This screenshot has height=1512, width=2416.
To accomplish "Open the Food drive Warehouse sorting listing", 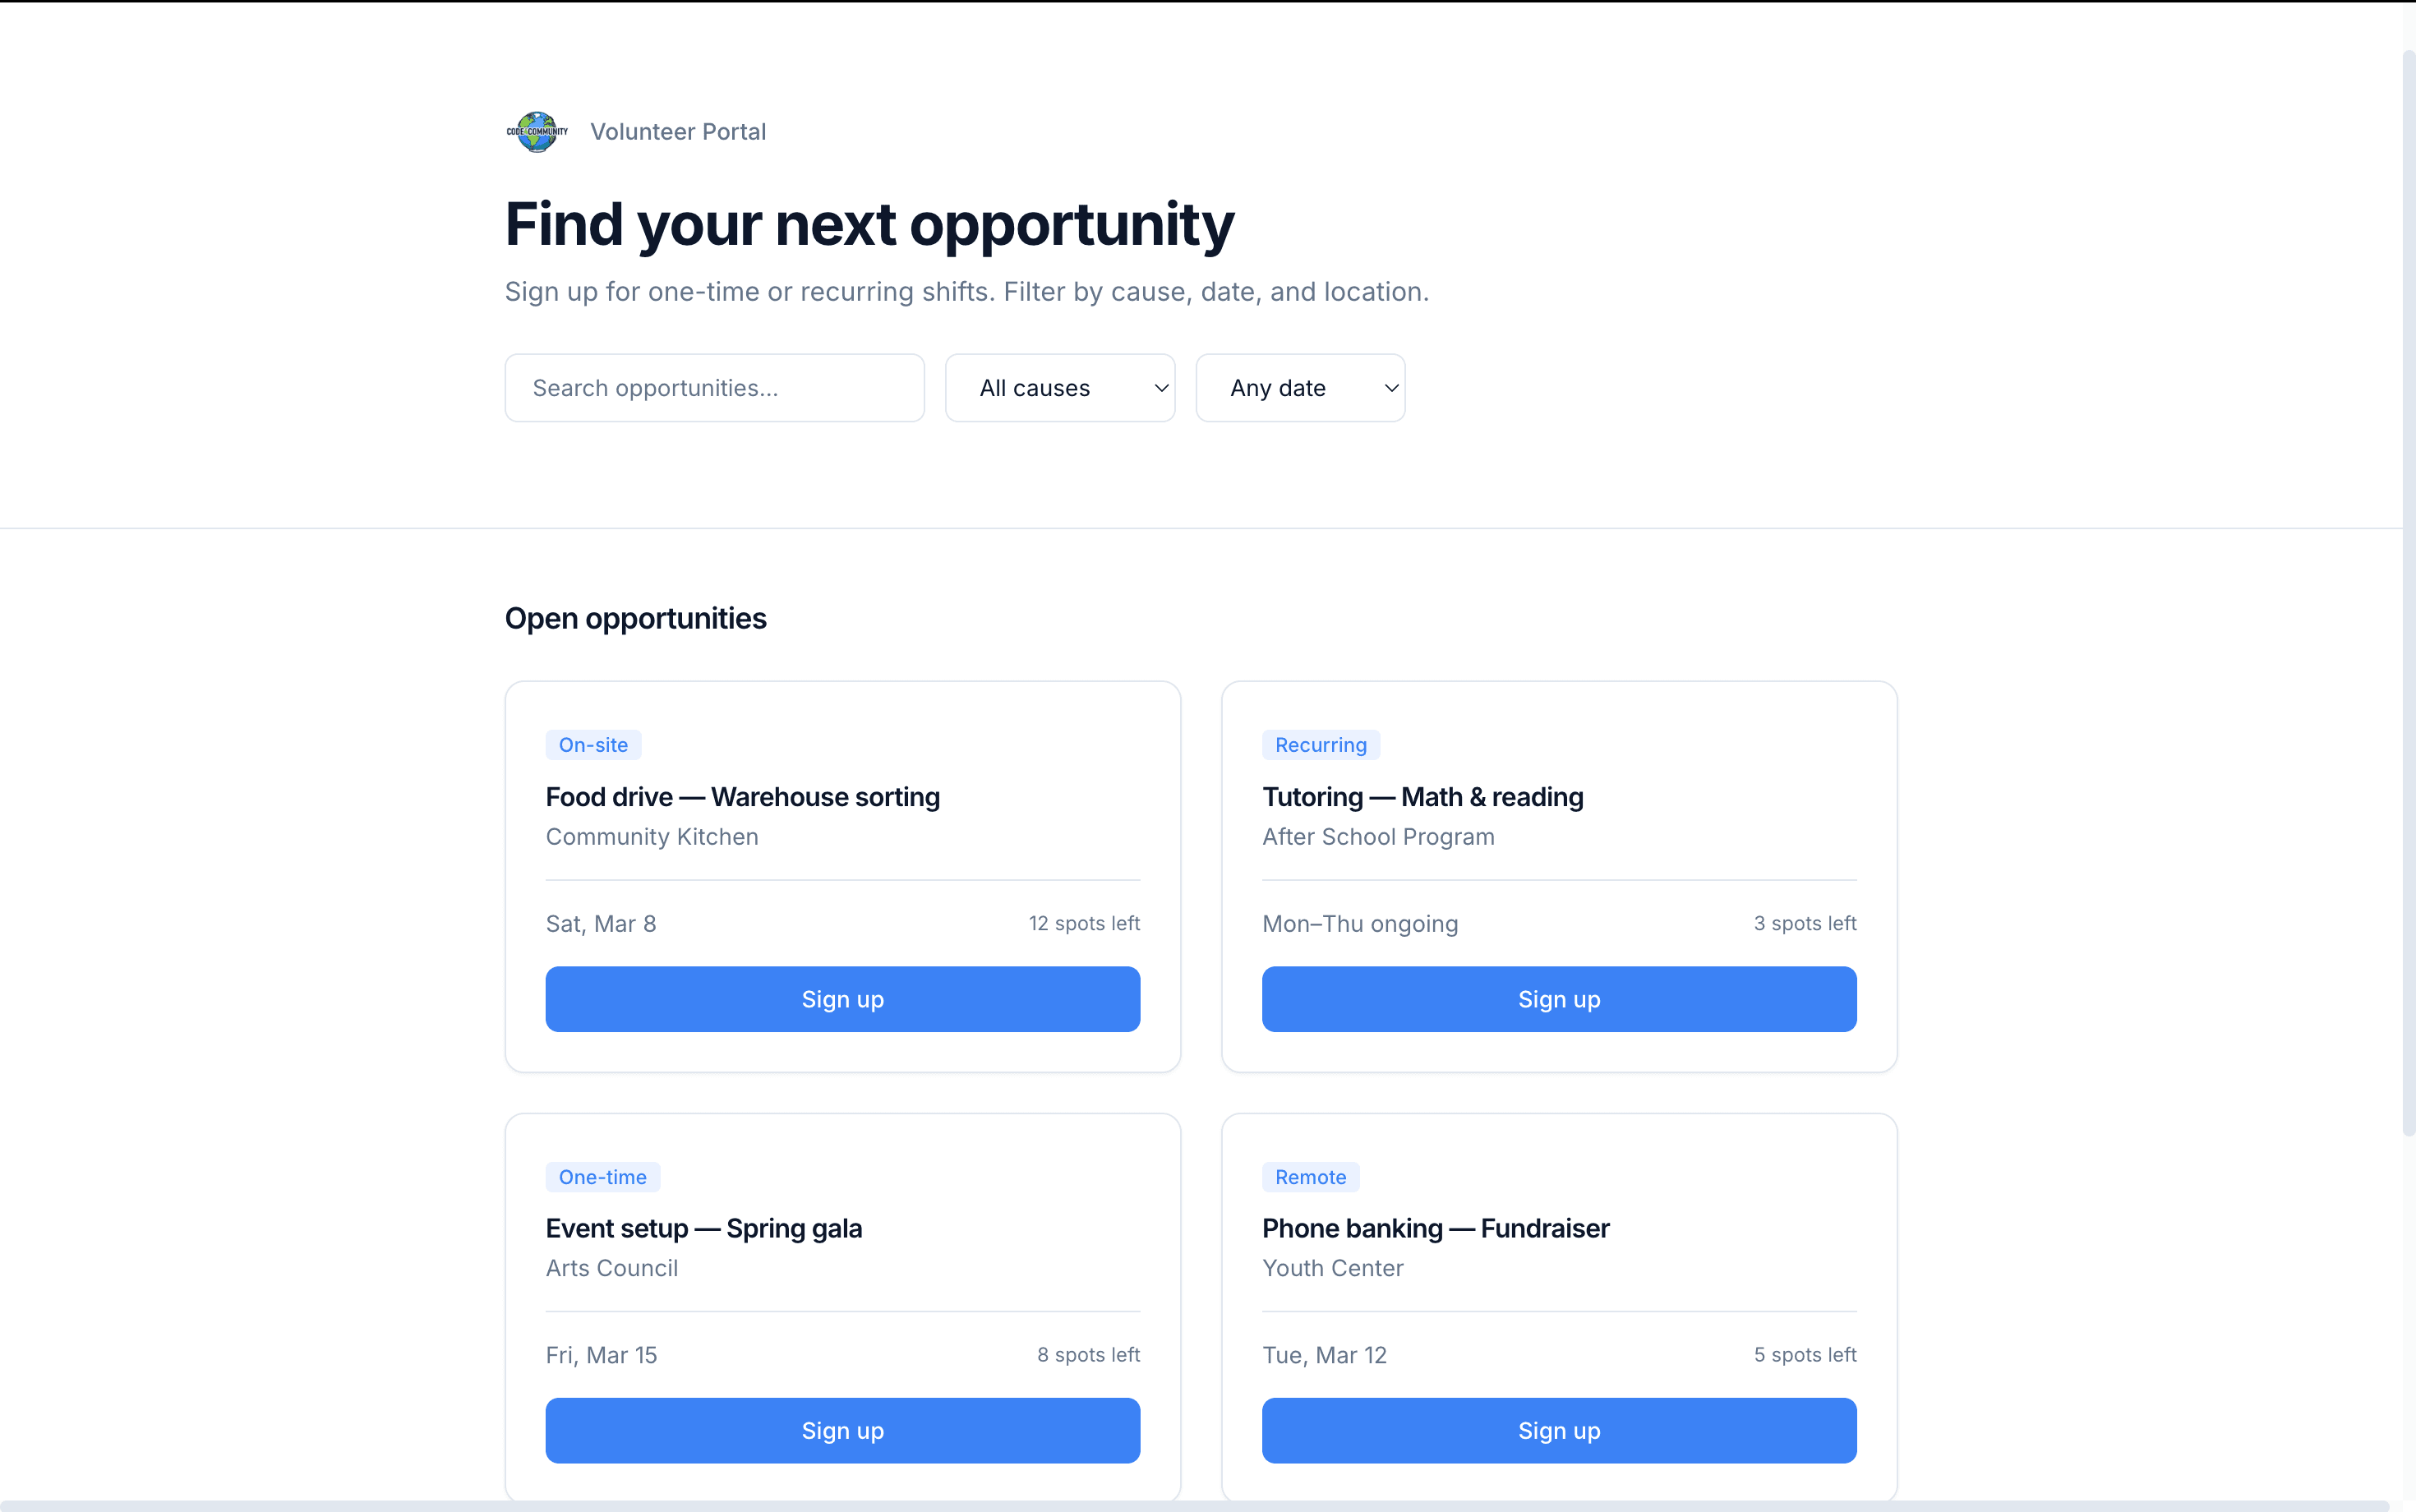I will click(743, 796).
